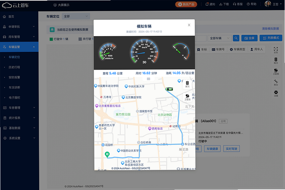Toggle 未行驶 gray status filter
This screenshot has height=190, width=285.
pyautogui.click(x=86, y=39)
